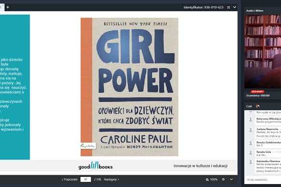Click the presenter's webcam video feed
281x187 pixels.
263,51
